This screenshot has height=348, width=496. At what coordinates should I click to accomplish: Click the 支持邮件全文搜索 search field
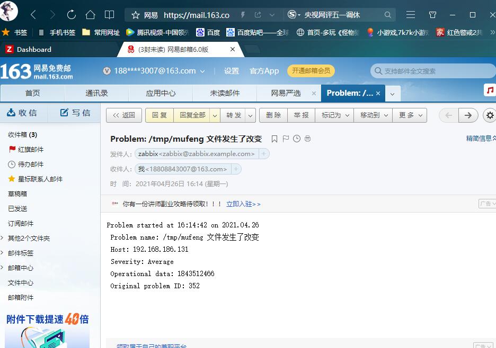433,71
